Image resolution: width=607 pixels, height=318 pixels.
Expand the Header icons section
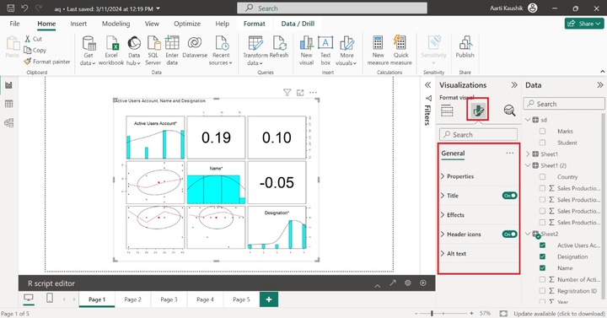click(443, 234)
